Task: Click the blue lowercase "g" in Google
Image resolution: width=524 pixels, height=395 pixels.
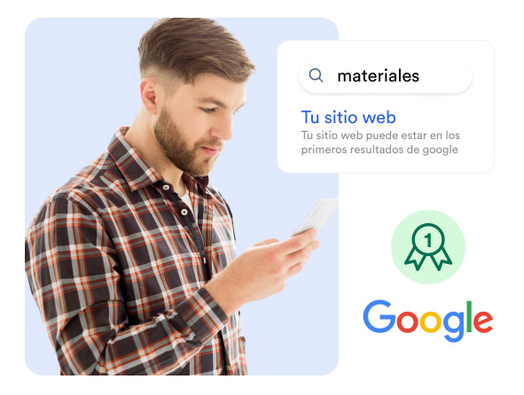Action: (x=454, y=326)
